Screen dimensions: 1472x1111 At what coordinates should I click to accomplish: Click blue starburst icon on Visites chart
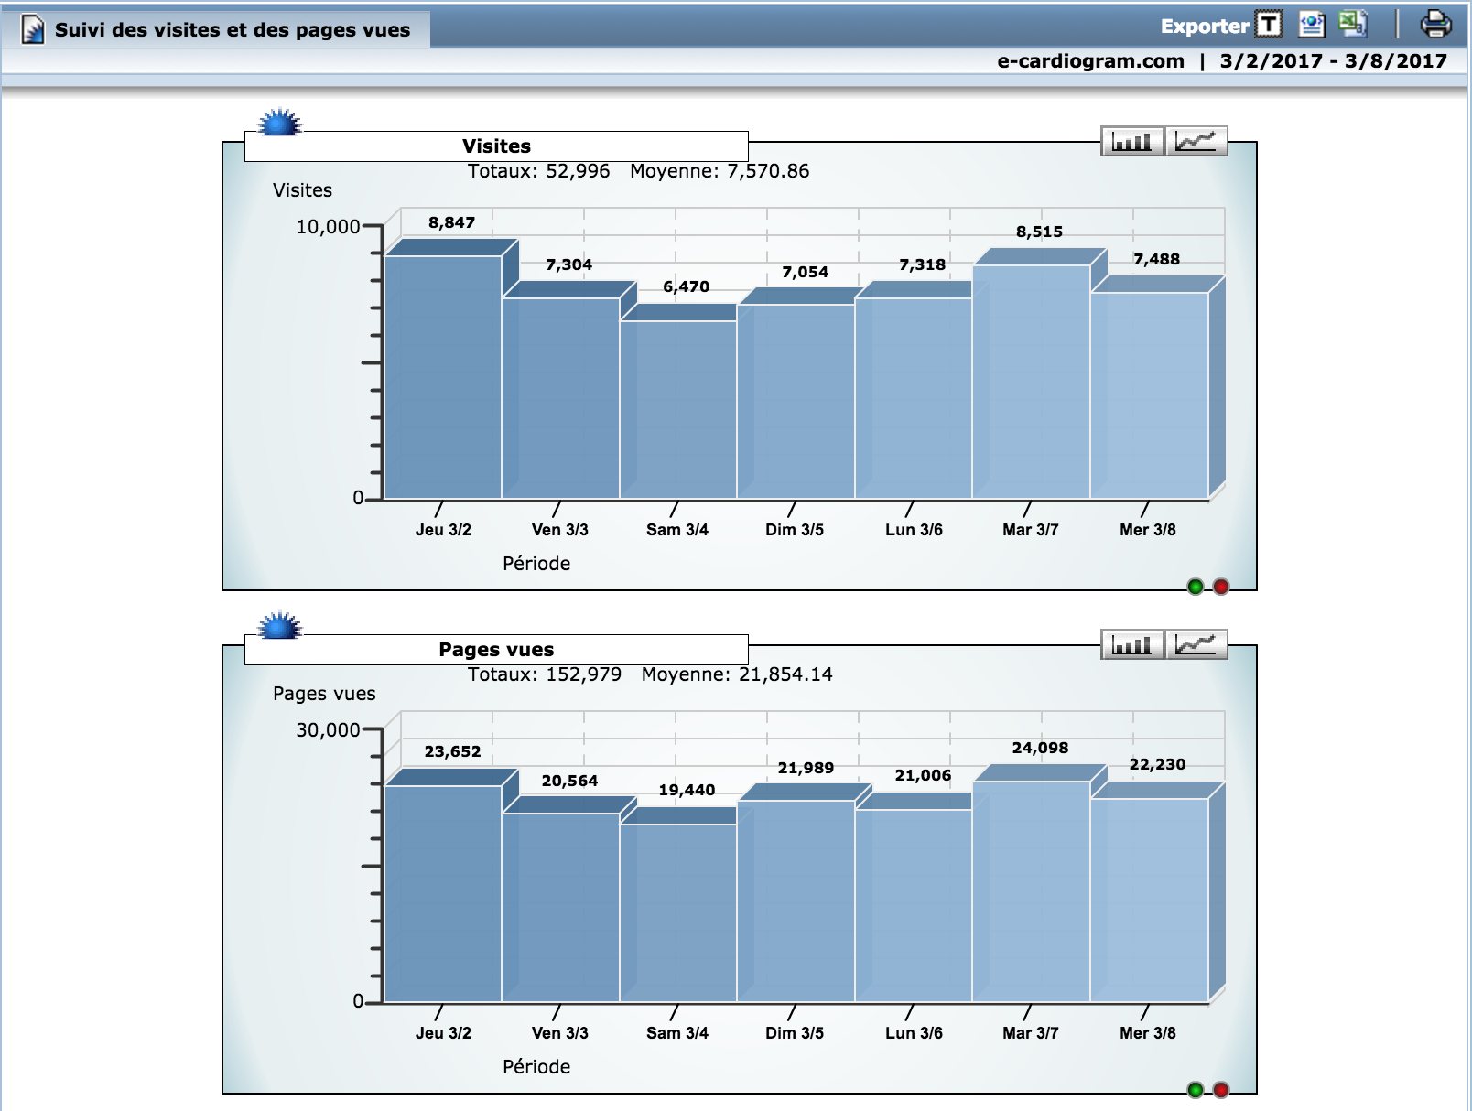pyautogui.click(x=279, y=124)
